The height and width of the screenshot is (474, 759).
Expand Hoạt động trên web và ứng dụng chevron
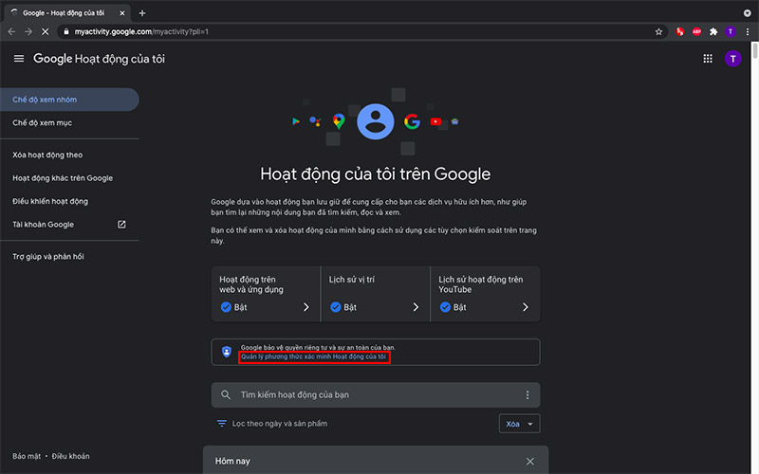coord(305,307)
